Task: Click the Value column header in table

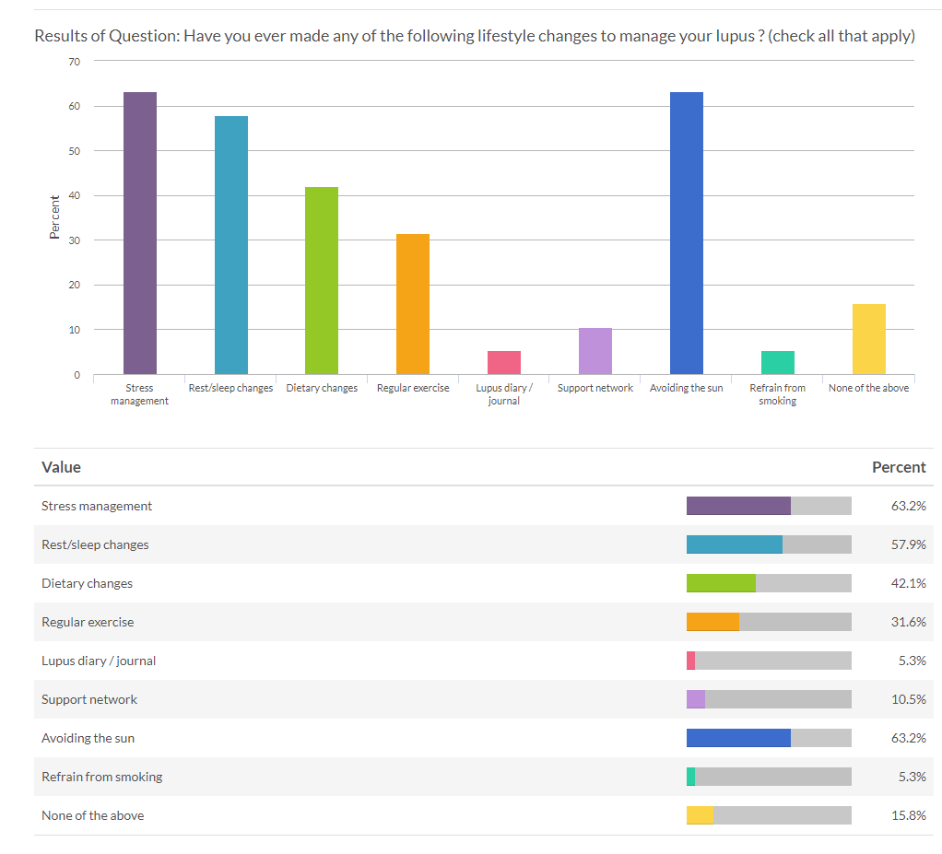Action: tap(61, 467)
